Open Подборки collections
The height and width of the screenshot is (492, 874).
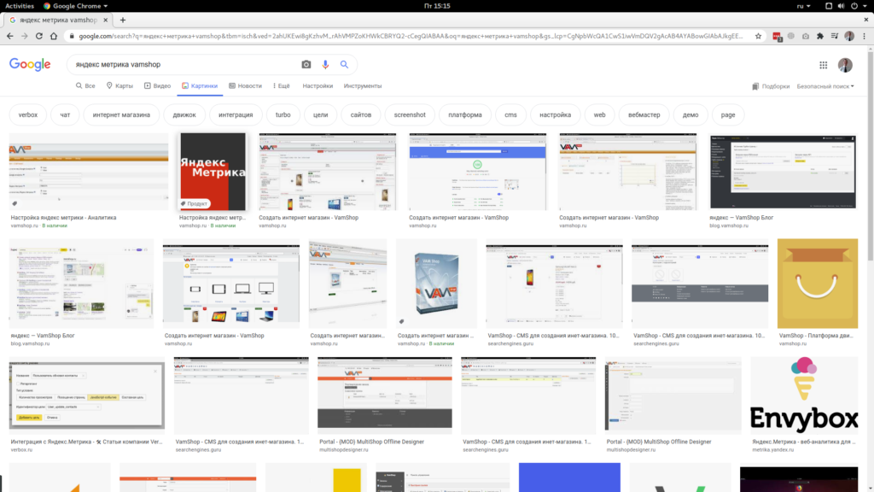click(771, 86)
